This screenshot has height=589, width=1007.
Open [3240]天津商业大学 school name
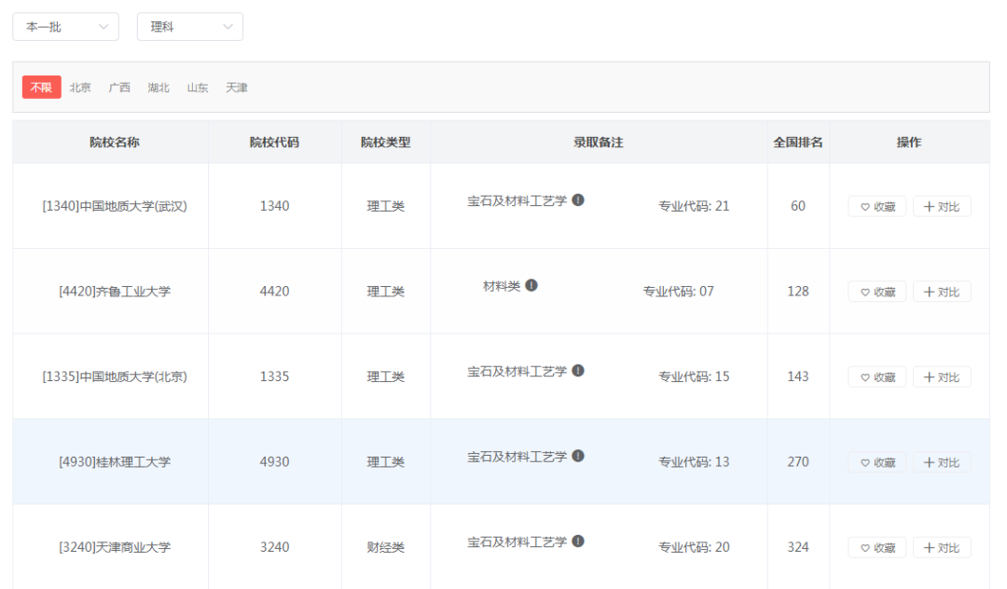coord(115,547)
